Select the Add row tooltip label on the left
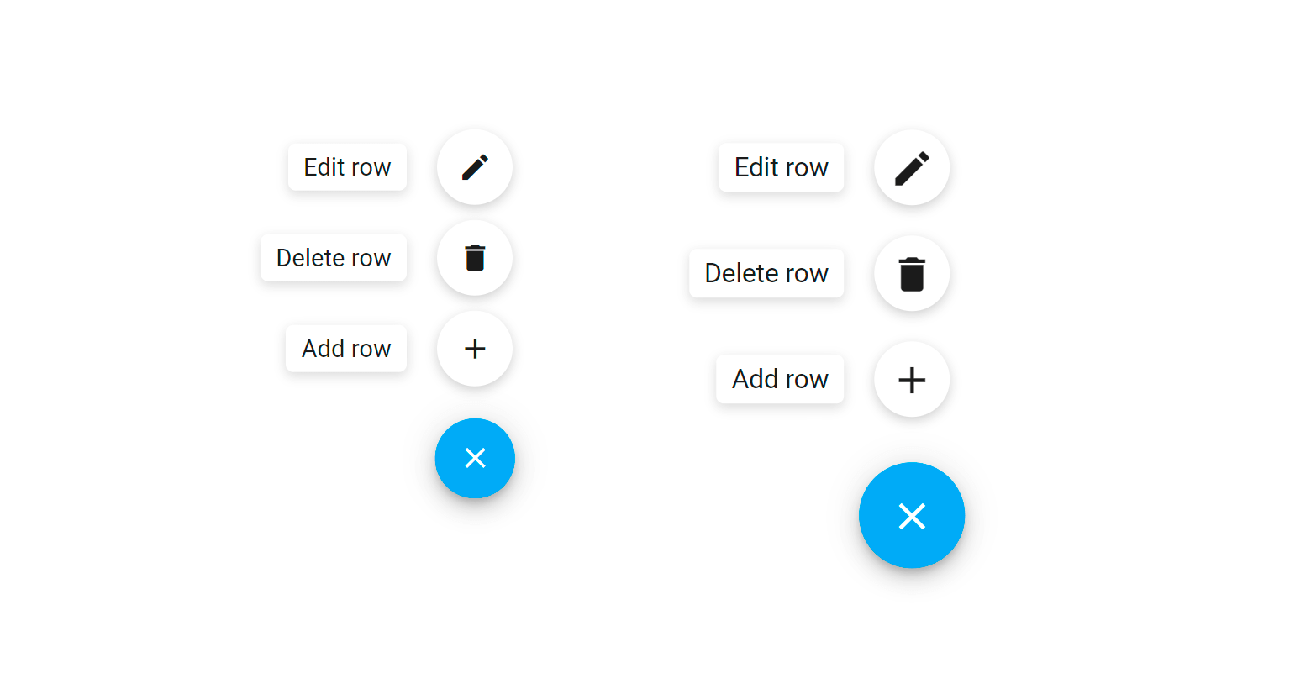Image resolution: width=1311 pixels, height=689 pixels. [346, 348]
